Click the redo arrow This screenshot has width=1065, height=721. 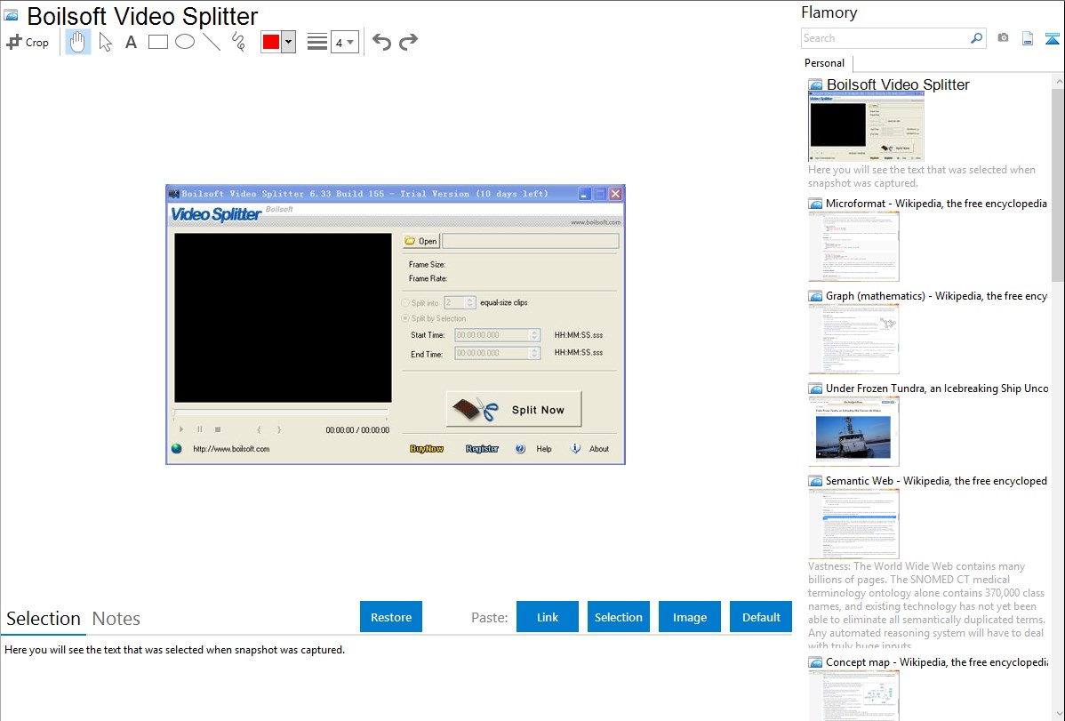point(408,42)
